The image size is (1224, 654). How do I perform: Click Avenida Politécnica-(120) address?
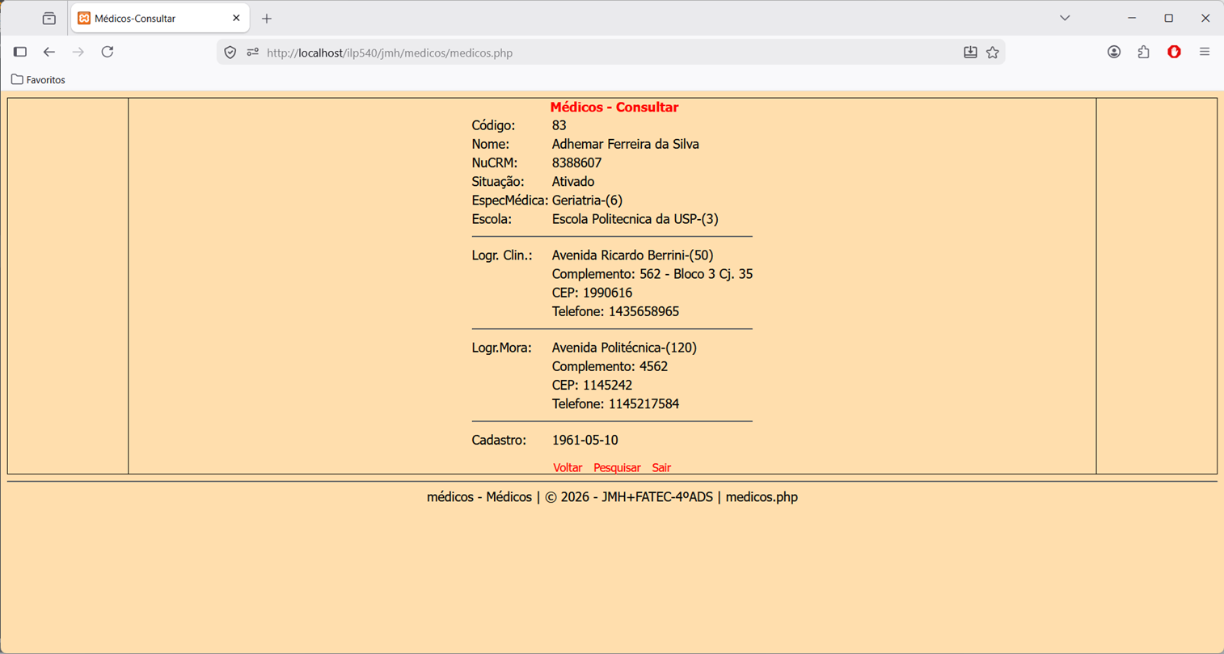(x=625, y=348)
